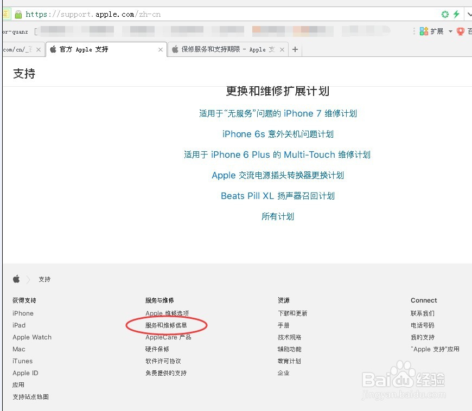Open Beats Pill XL 扬声器召回计划 link

pos(278,196)
